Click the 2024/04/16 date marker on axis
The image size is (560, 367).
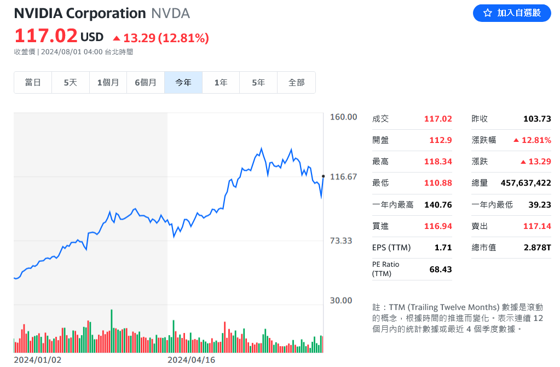click(191, 360)
